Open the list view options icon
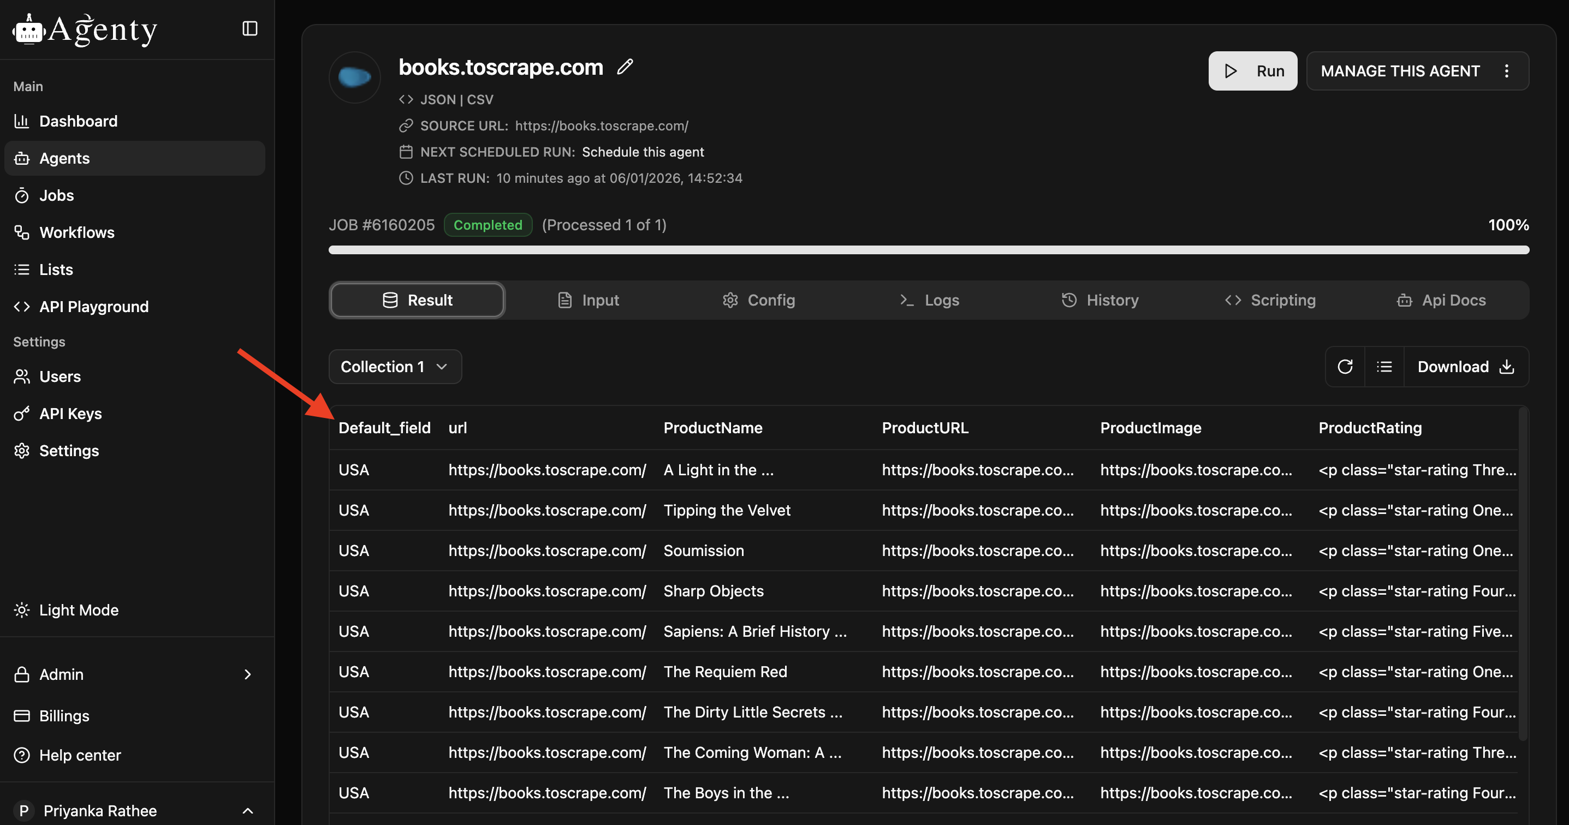This screenshot has height=825, width=1569. (x=1384, y=367)
